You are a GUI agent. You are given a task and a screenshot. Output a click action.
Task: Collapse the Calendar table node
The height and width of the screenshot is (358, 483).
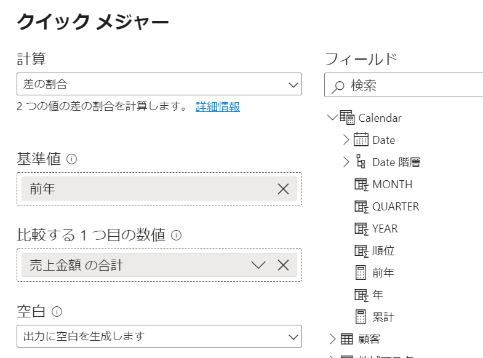pos(333,117)
